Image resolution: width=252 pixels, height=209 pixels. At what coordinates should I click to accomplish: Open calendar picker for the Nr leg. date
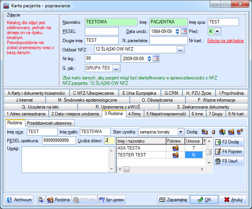[156, 59]
